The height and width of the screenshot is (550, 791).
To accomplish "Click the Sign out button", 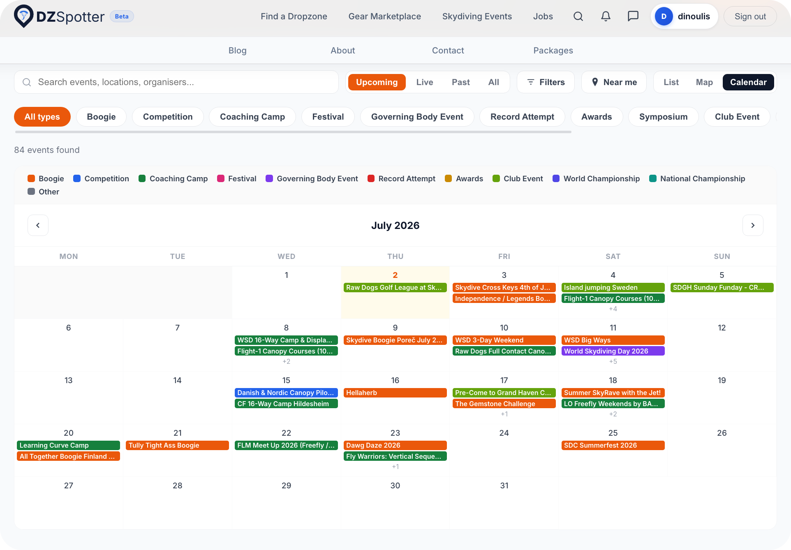I will [x=750, y=16].
